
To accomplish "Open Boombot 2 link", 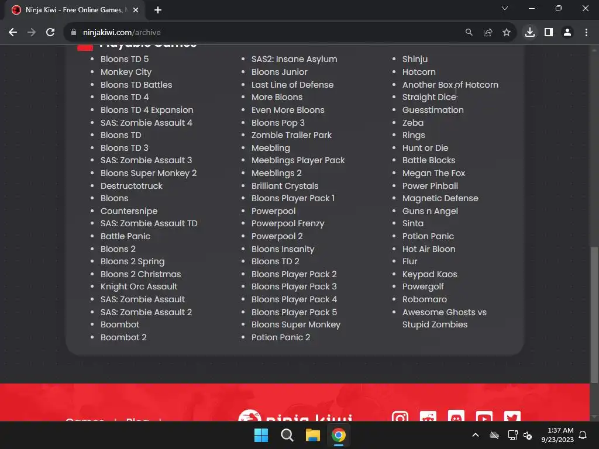I will (x=123, y=337).
